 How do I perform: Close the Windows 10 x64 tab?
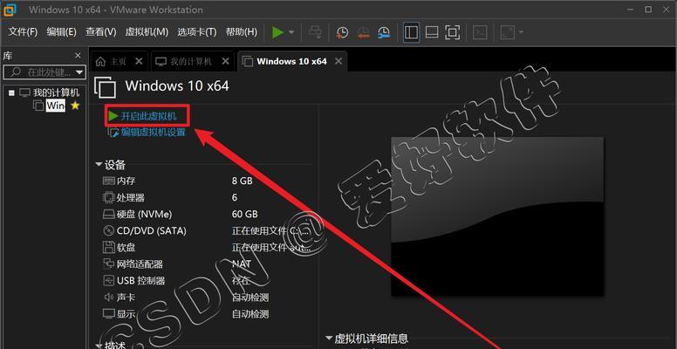coord(338,61)
